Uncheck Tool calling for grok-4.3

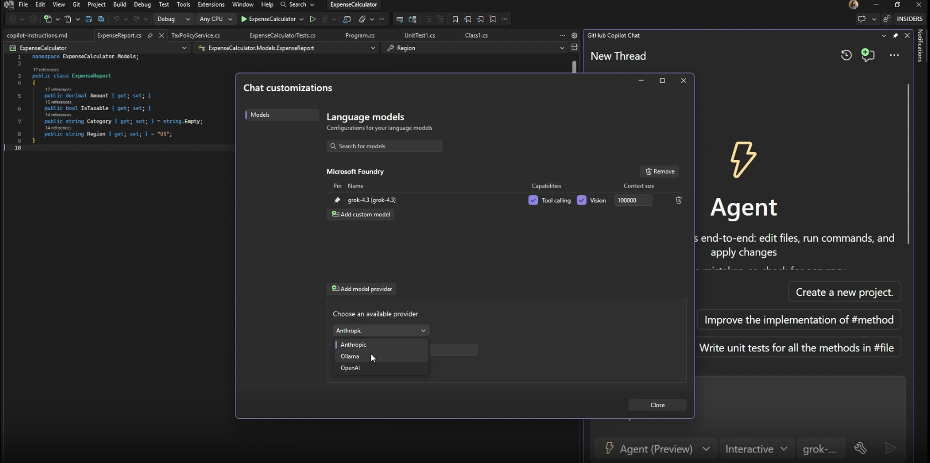[x=533, y=200]
